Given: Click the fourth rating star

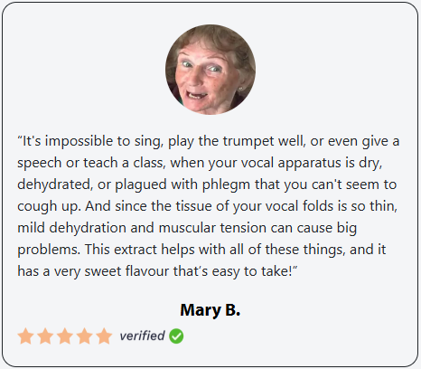Looking at the screenshot, I should pos(84,336).
